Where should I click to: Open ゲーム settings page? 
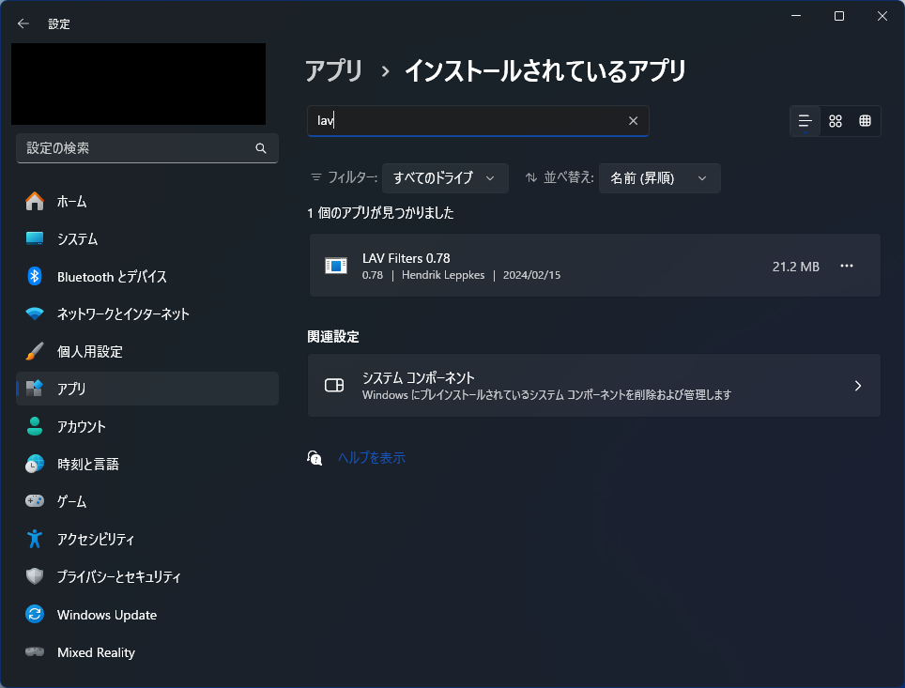click(147, 501)
